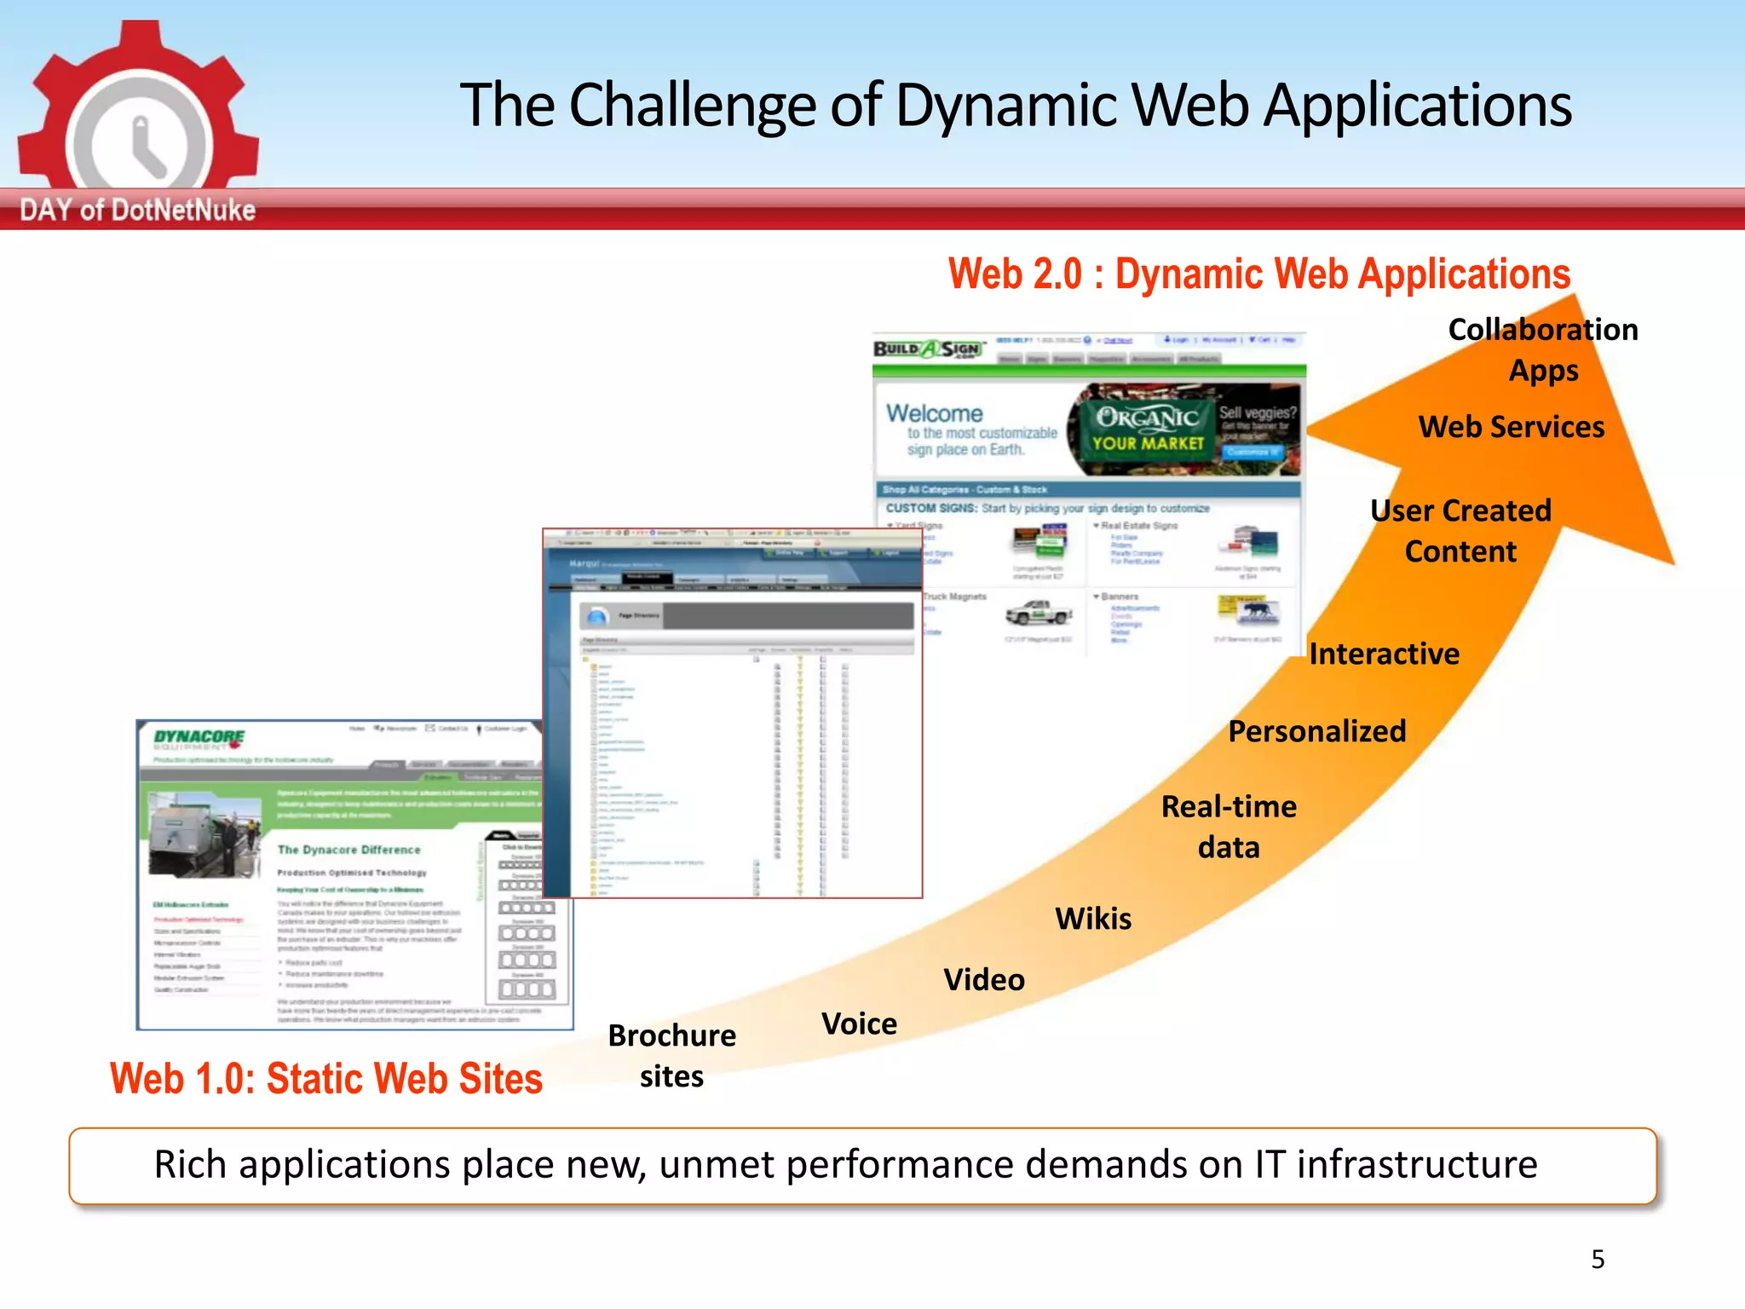
Task: Select the Web Services label
Action: pos(1511,426)
